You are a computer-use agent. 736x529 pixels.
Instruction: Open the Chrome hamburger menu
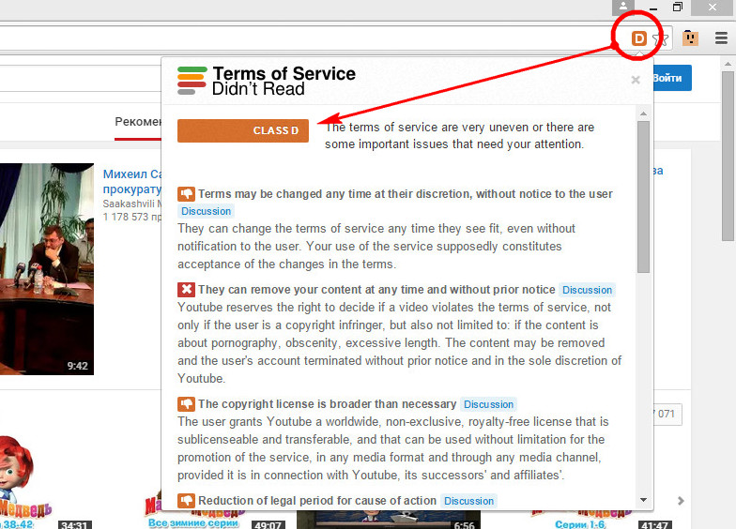coord(721,38)
